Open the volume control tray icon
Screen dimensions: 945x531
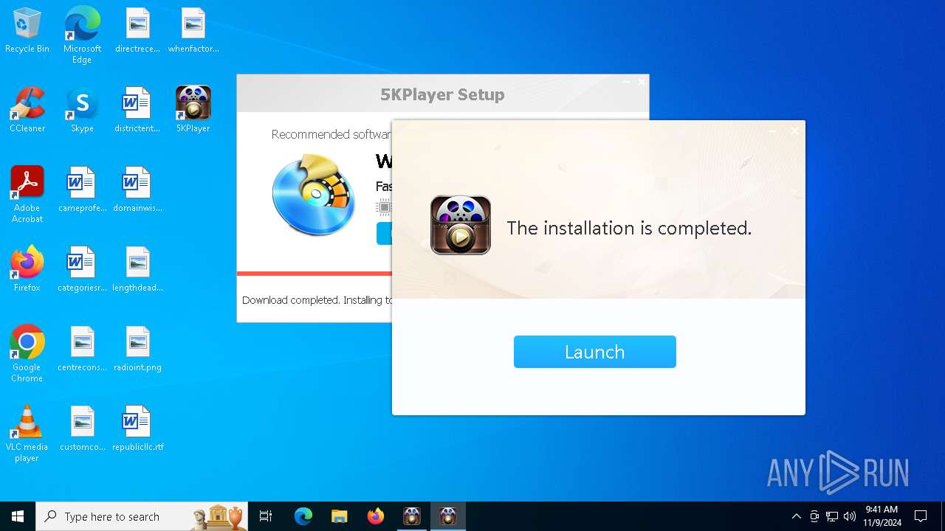pyautogui.click(x=850, y=516)
